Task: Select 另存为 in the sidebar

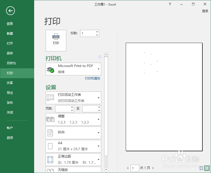Action: click(x=17, y=63)
